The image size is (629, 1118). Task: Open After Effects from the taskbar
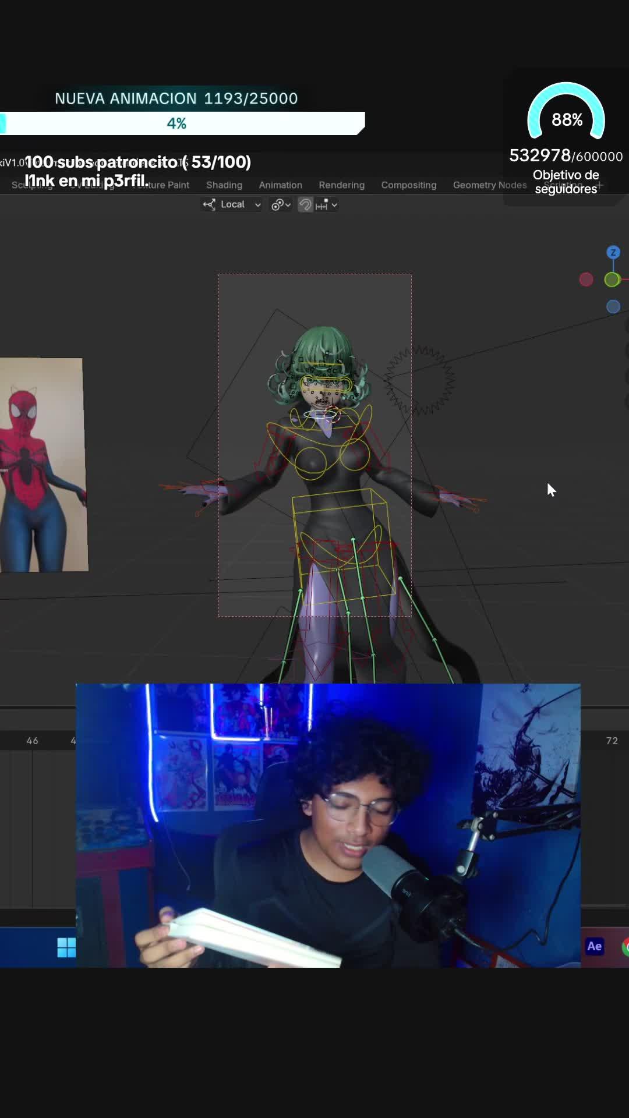pos(594,946)
